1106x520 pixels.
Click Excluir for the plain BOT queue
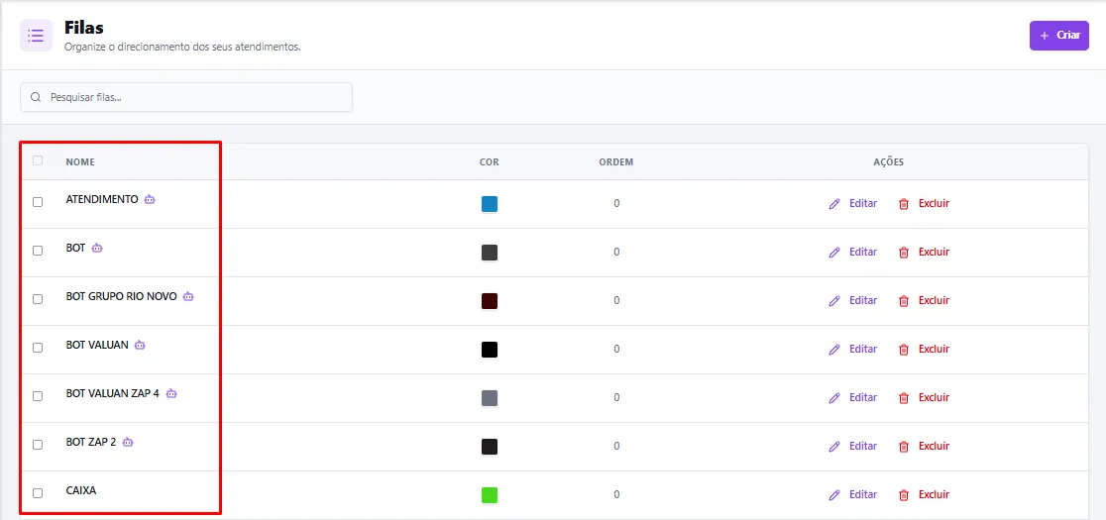pyautogui.click(x=924, y=253)
